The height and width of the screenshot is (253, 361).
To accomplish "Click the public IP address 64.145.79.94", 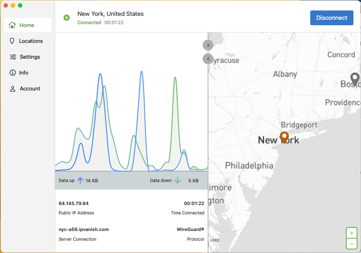I will click(73, 204).
